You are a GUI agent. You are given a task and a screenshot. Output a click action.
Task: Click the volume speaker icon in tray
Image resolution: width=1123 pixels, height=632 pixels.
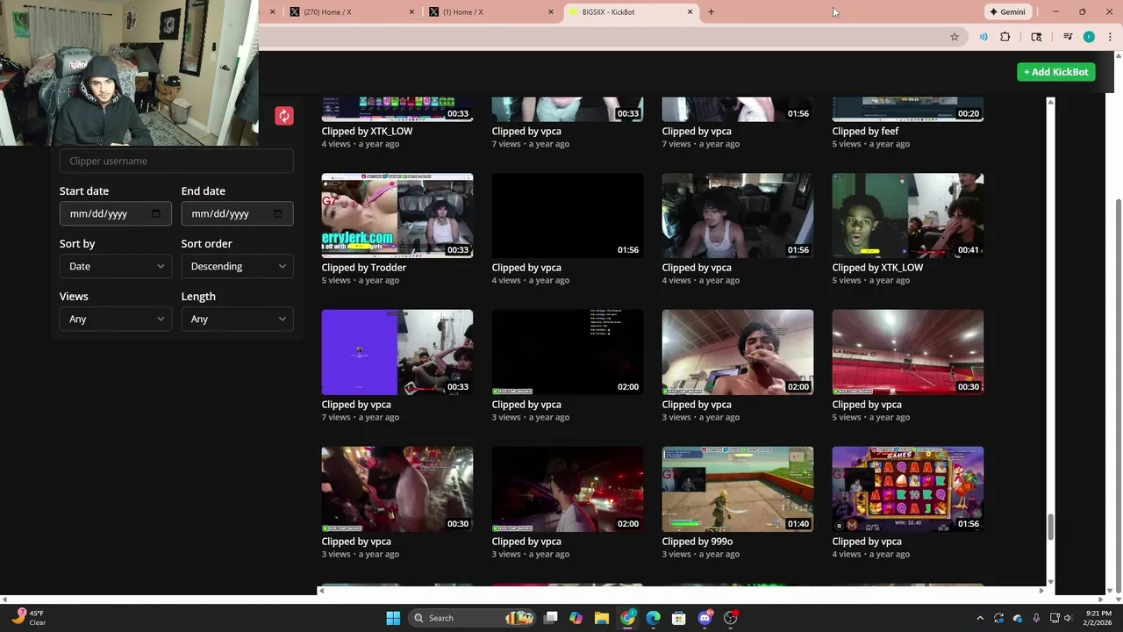coord(1069,618)
